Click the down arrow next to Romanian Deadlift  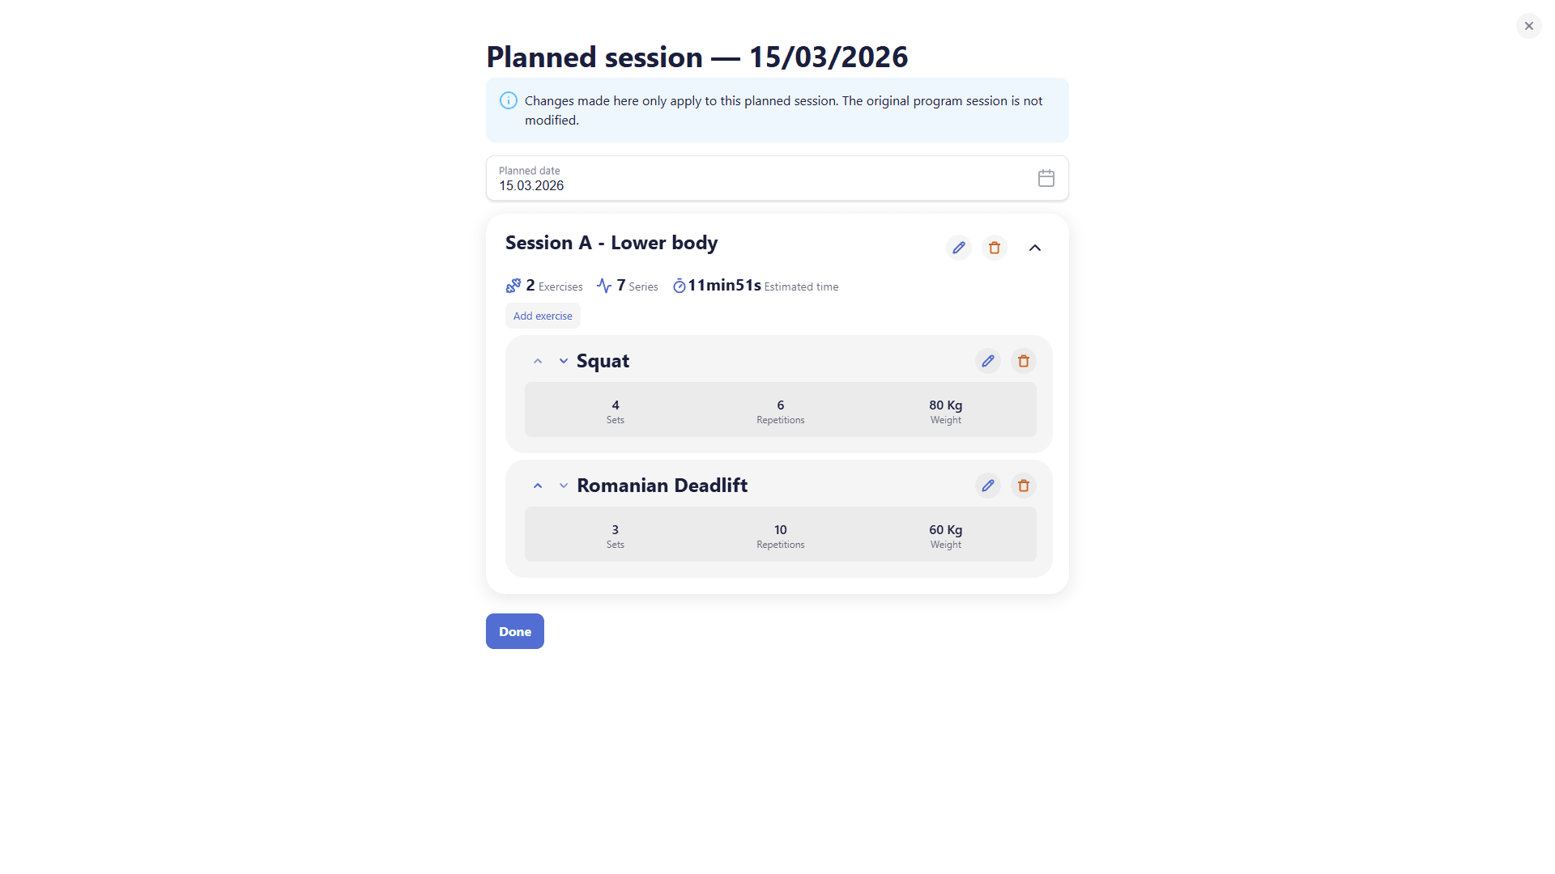[x=563, y=486]
